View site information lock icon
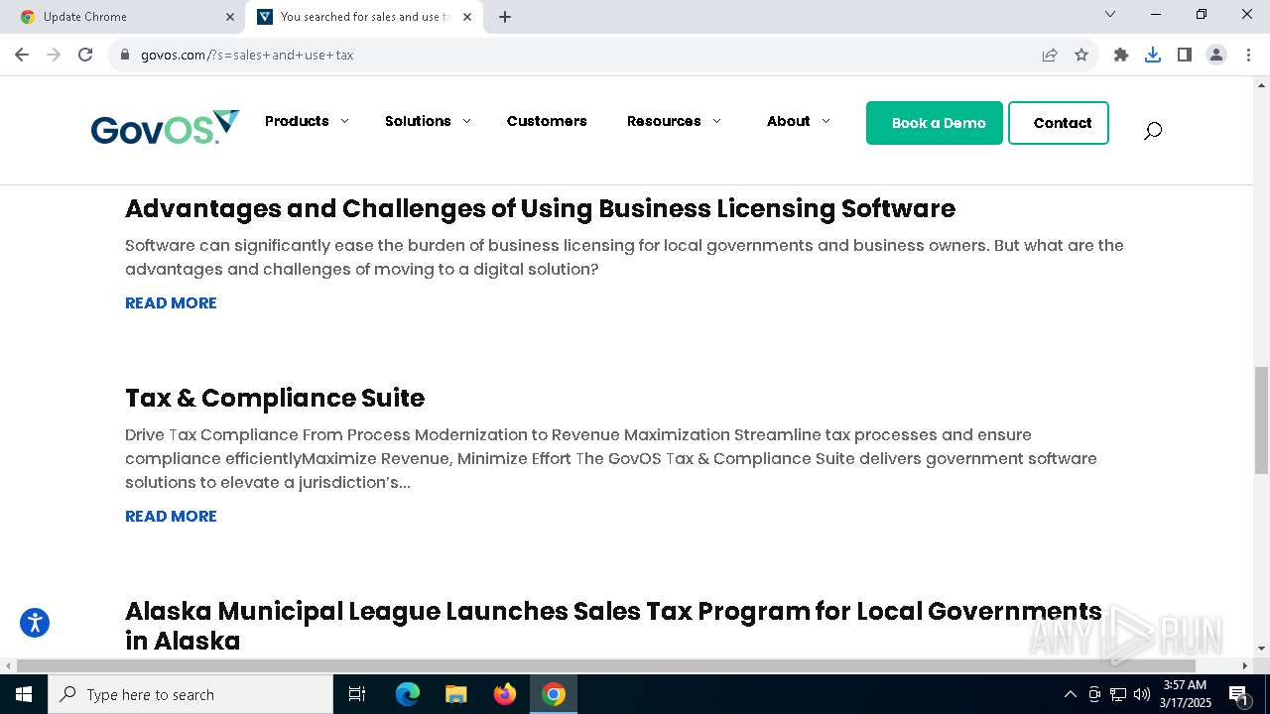The height and width of the screenshot is (714, 1270). click(125, 55)
